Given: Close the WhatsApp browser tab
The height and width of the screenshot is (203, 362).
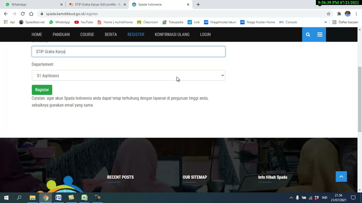Looking at the screenshot, I should (61, 5).
